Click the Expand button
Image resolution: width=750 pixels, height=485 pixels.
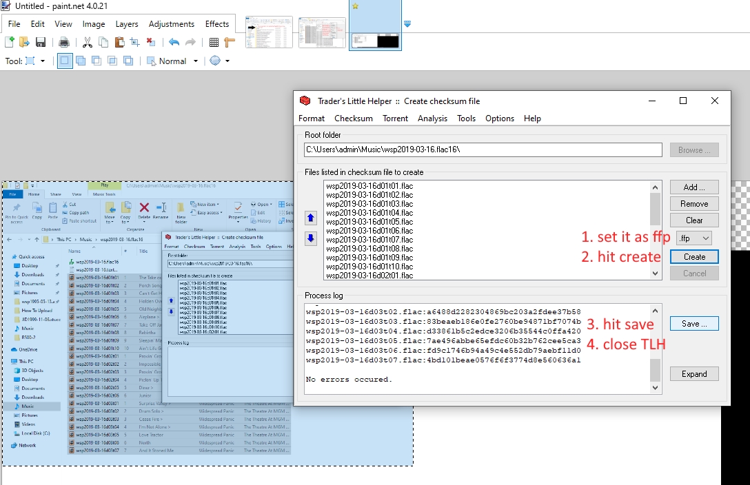coord(694,373)
